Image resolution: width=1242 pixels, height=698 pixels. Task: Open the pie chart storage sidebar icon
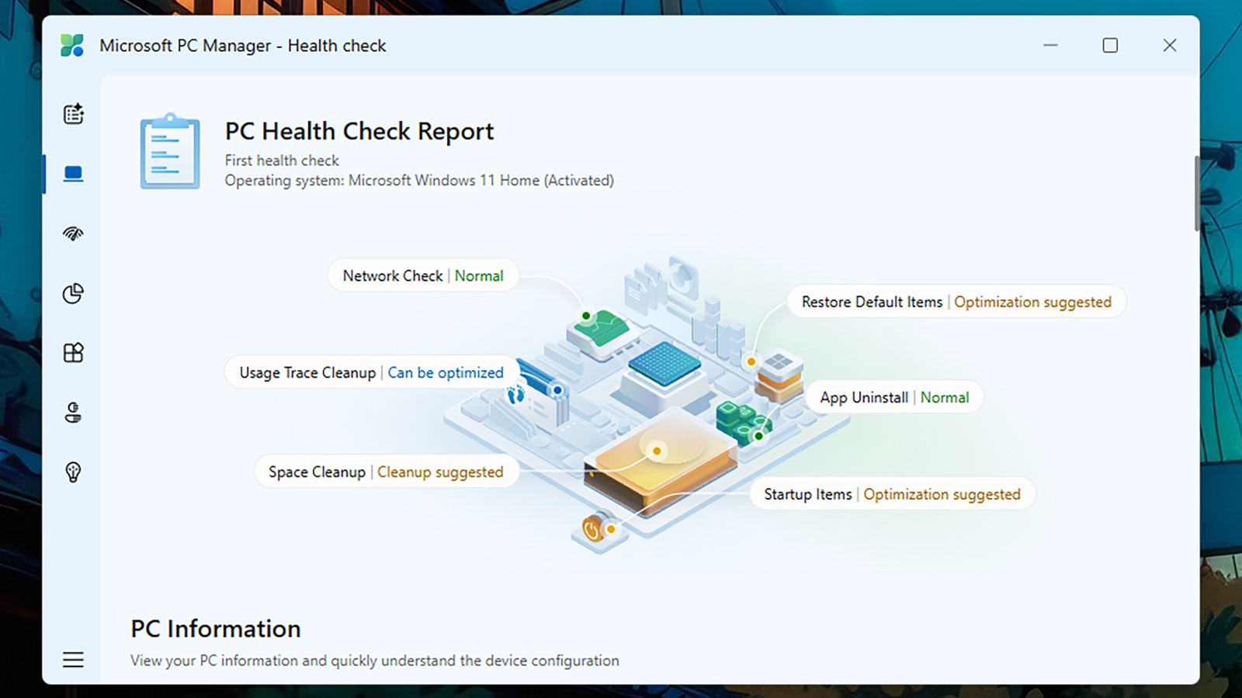[73, 293]
